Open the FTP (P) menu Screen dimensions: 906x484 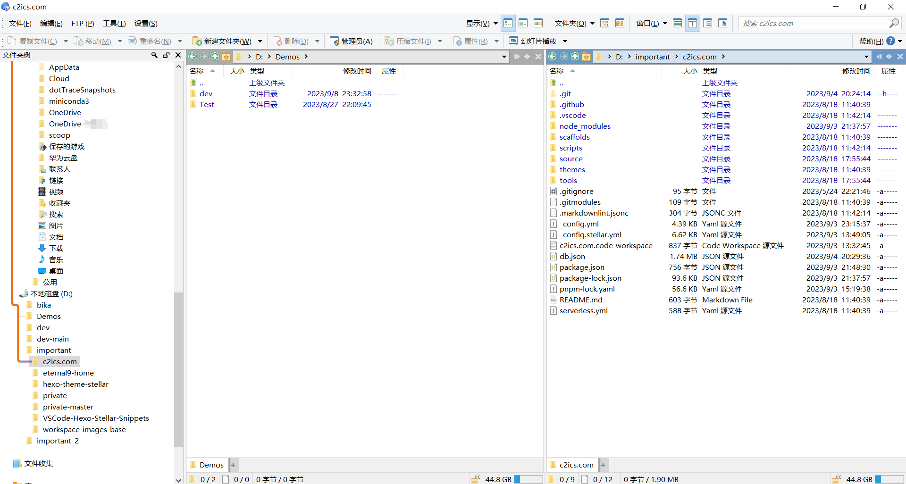pyautogui.click(x=83, y=23)
